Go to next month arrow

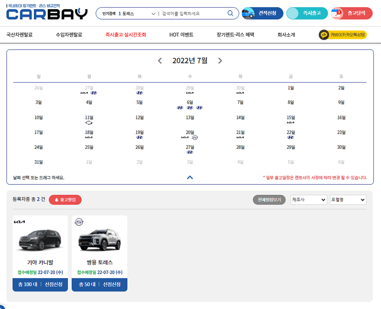[x=220, y=61]
